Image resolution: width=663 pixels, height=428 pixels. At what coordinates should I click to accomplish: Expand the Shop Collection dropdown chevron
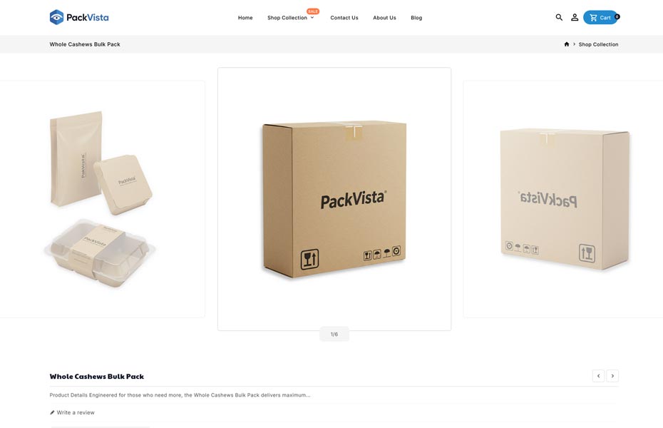pyautogui.click(x=312, y=18)
